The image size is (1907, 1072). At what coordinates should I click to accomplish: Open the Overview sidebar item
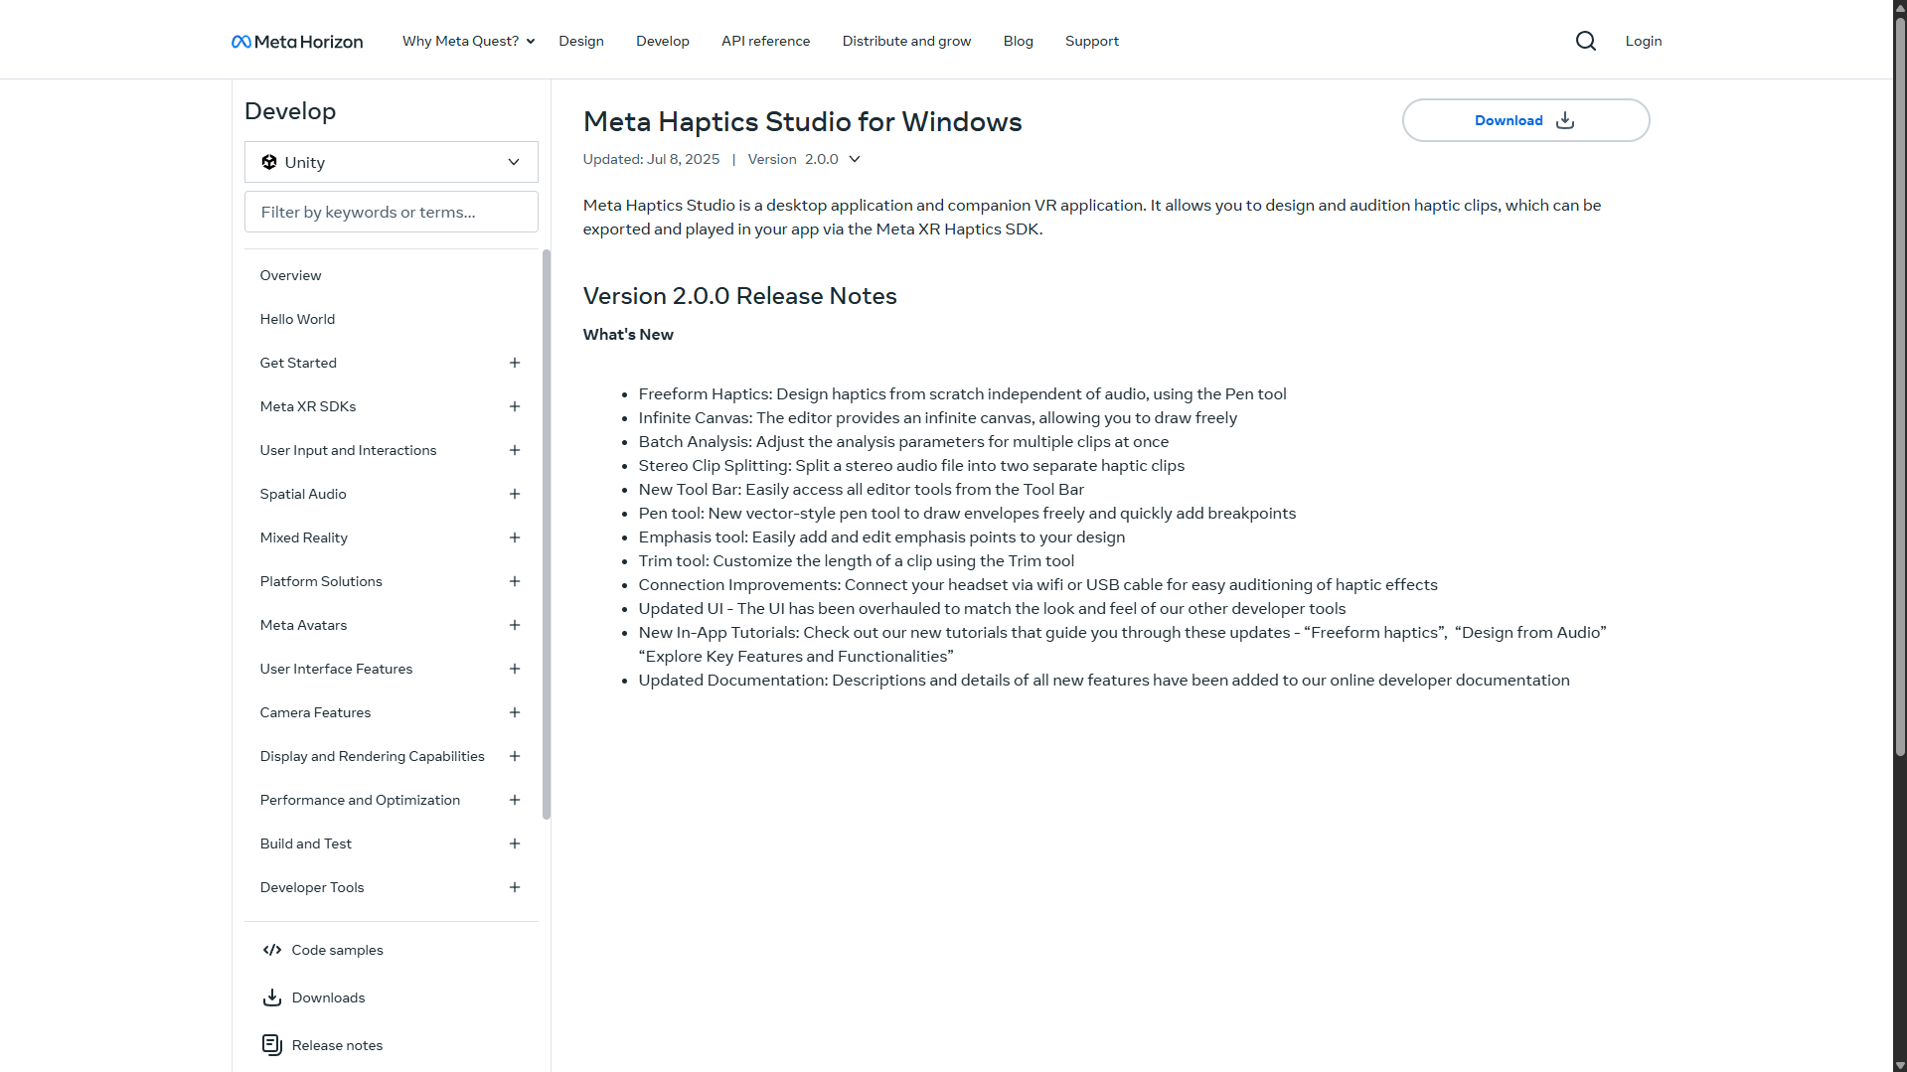tap(291, 275)
